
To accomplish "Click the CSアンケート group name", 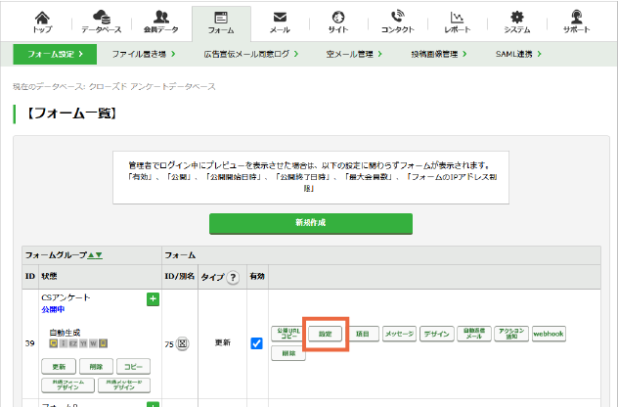I will [66, 297].
